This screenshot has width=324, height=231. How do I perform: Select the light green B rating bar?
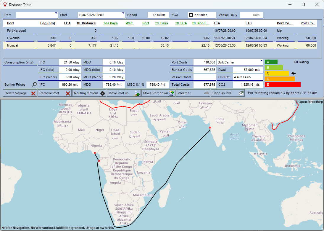click(274, 68)
